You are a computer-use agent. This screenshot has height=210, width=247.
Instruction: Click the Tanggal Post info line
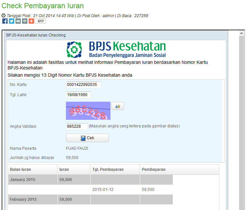tap(75, 16)
